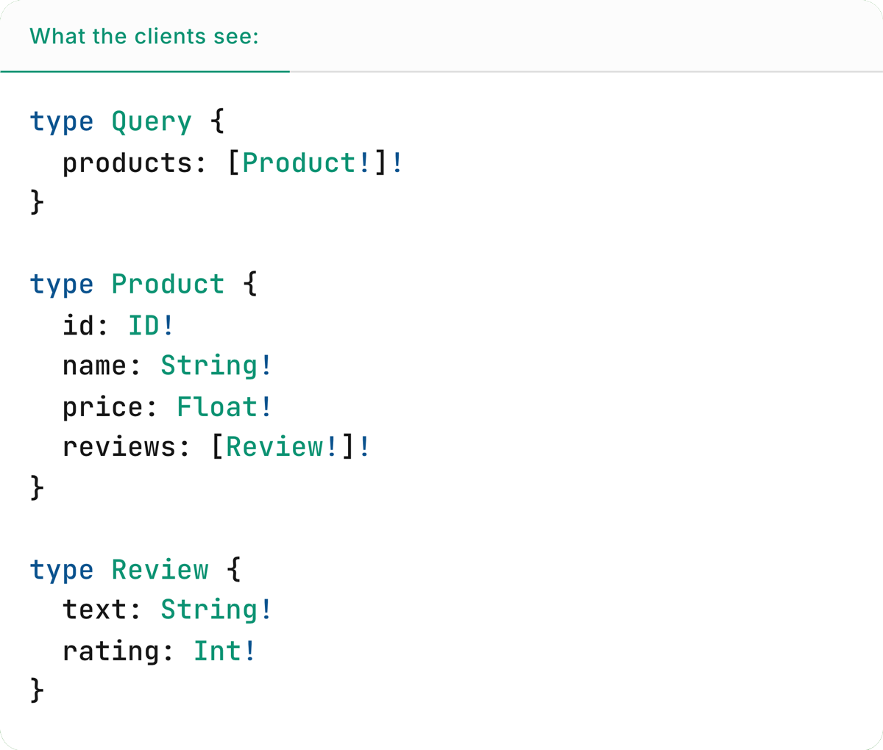Select the closing brace of Review type
The width and height of the screenshot is (883, 750).
35,690
